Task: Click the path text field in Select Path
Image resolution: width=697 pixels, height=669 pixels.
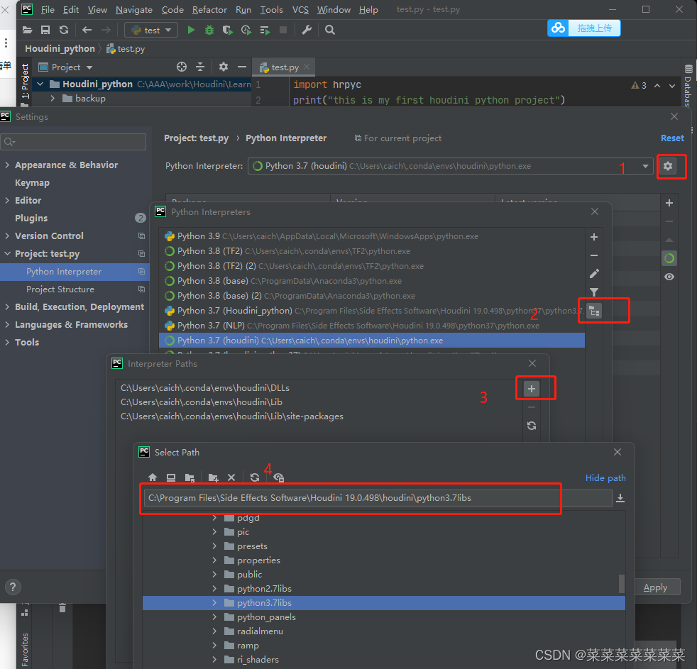Action: pyautogui.click(x=378, y=498)
